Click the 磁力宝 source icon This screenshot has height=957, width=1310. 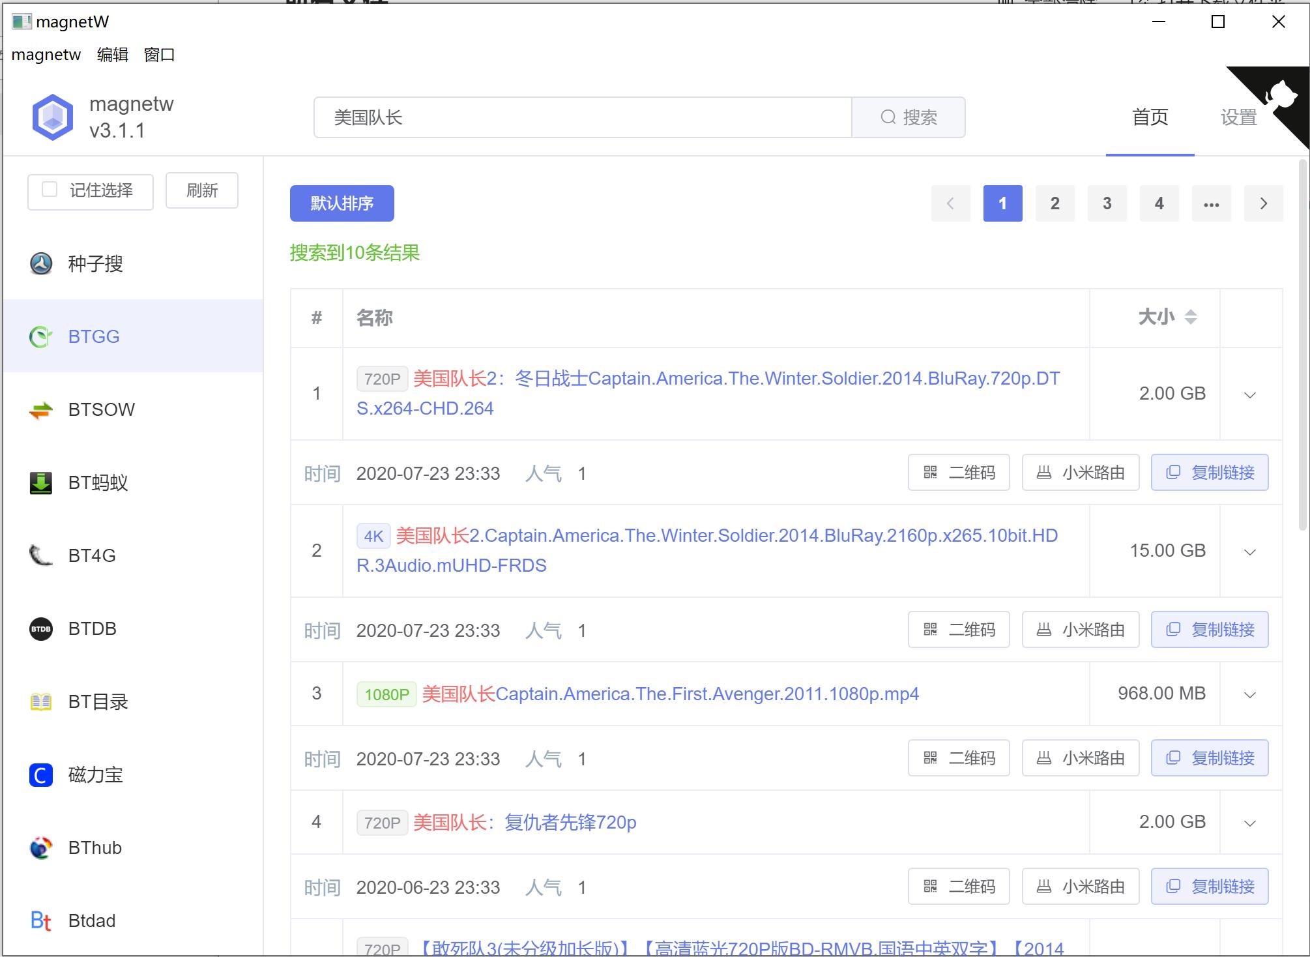pyautogui.click(x=41, y=774)
